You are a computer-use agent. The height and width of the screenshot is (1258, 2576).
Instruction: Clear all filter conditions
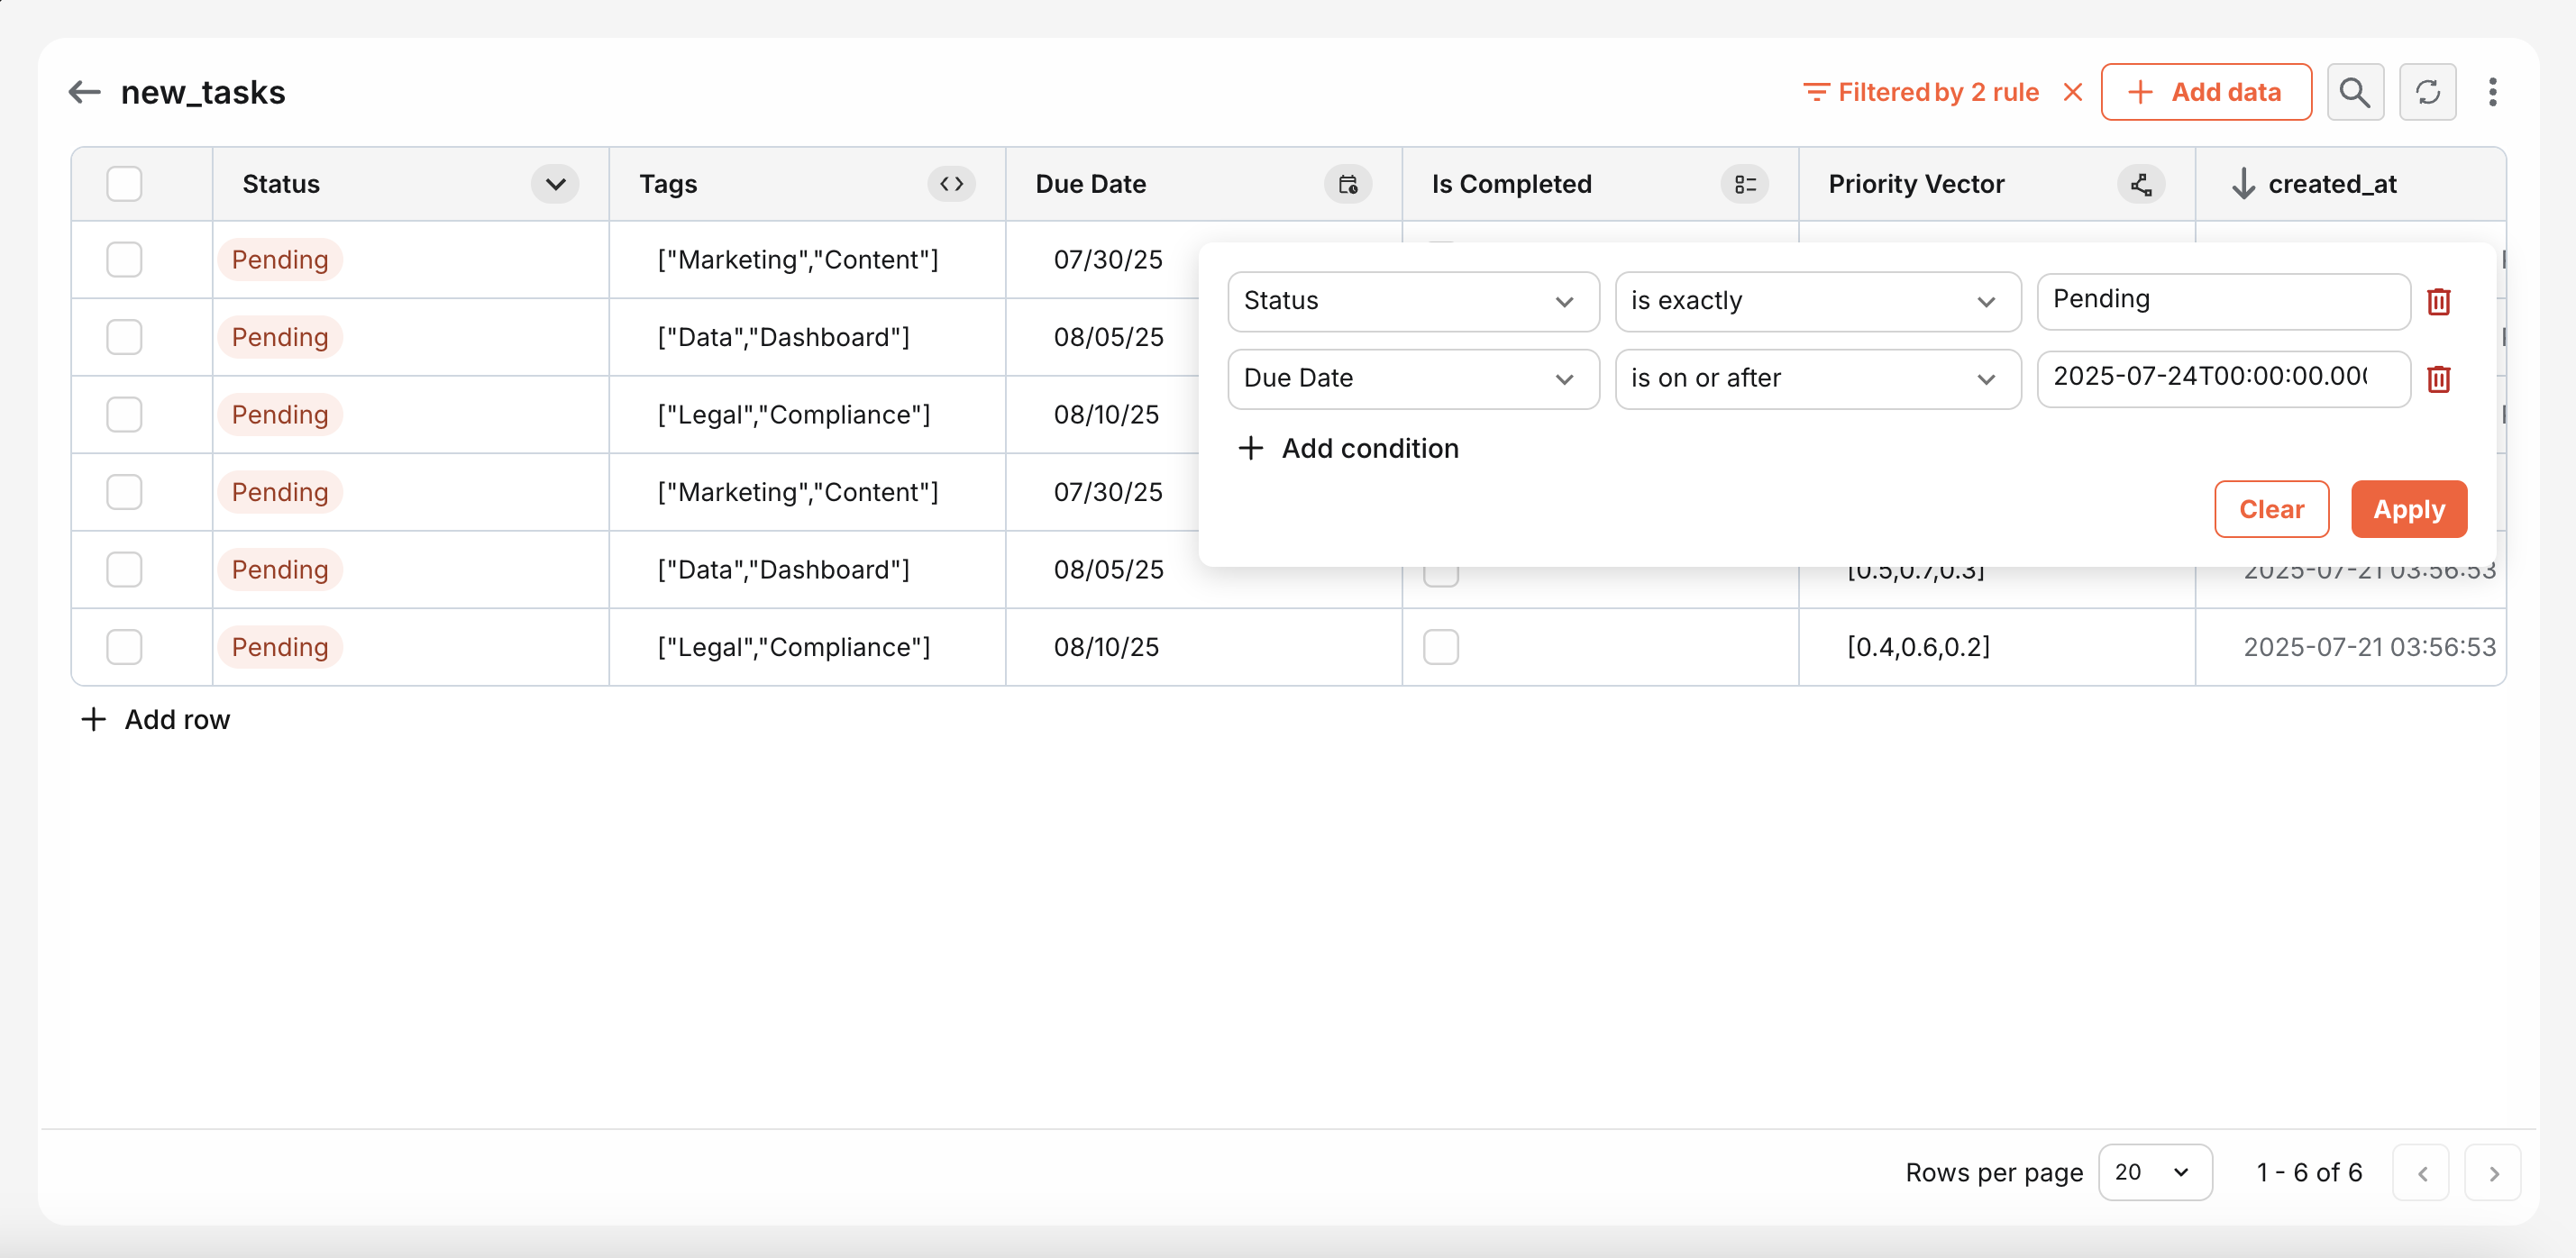(2271, 509)
